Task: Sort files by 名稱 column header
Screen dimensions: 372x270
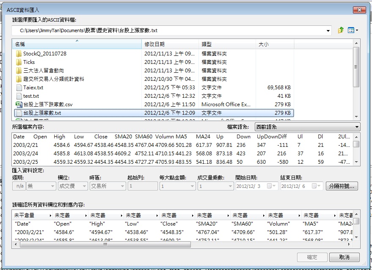Action: click(x=77, y=44)
